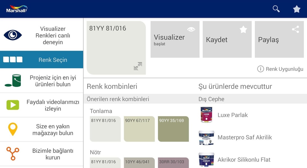Open Luxe Parlak product thumbnail

coord(206,115)
